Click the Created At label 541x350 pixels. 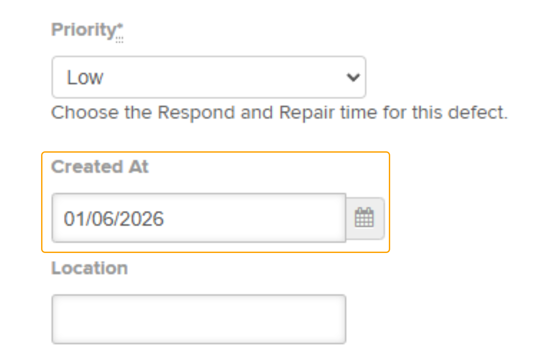click(100, 167)
